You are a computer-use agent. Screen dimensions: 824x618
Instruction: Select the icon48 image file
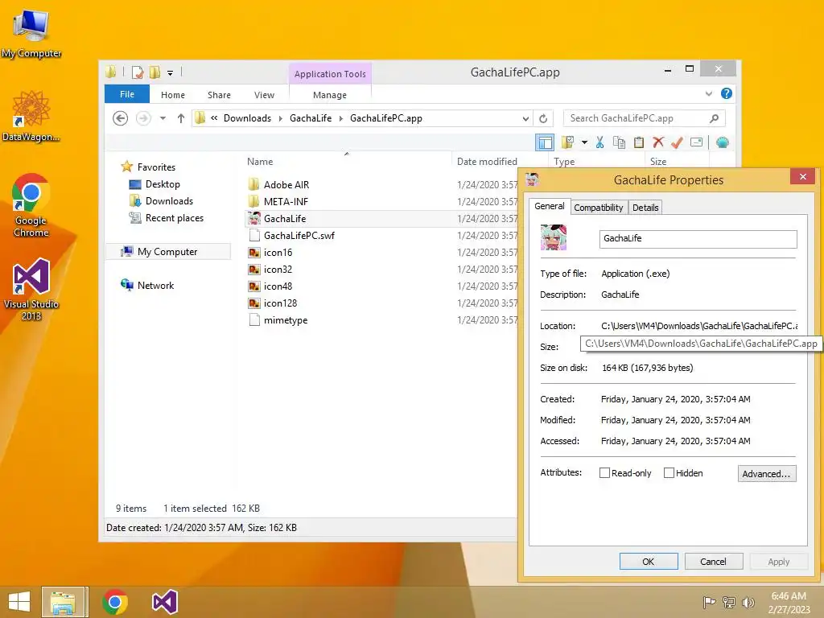pos(278,286)
